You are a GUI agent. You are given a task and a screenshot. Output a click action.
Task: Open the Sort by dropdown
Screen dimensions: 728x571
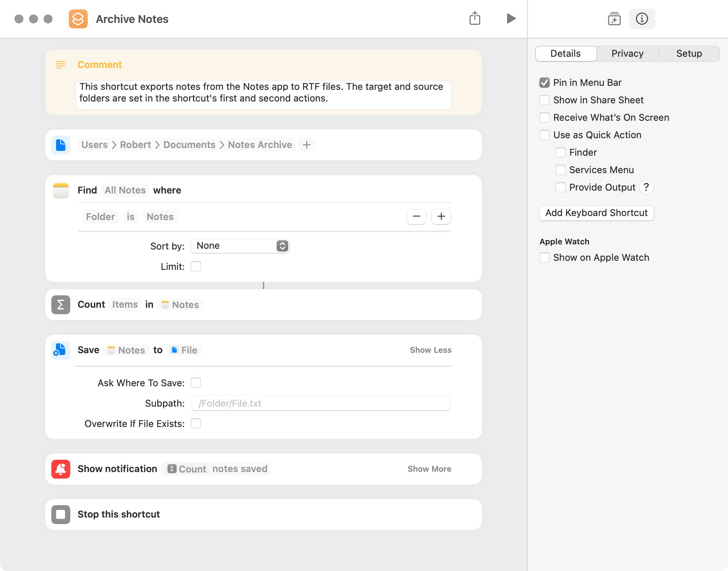point(240,246)
